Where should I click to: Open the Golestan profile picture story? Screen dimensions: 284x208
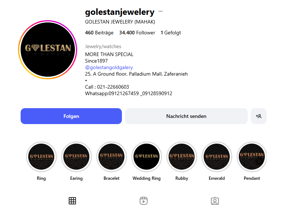pos(48,50)
